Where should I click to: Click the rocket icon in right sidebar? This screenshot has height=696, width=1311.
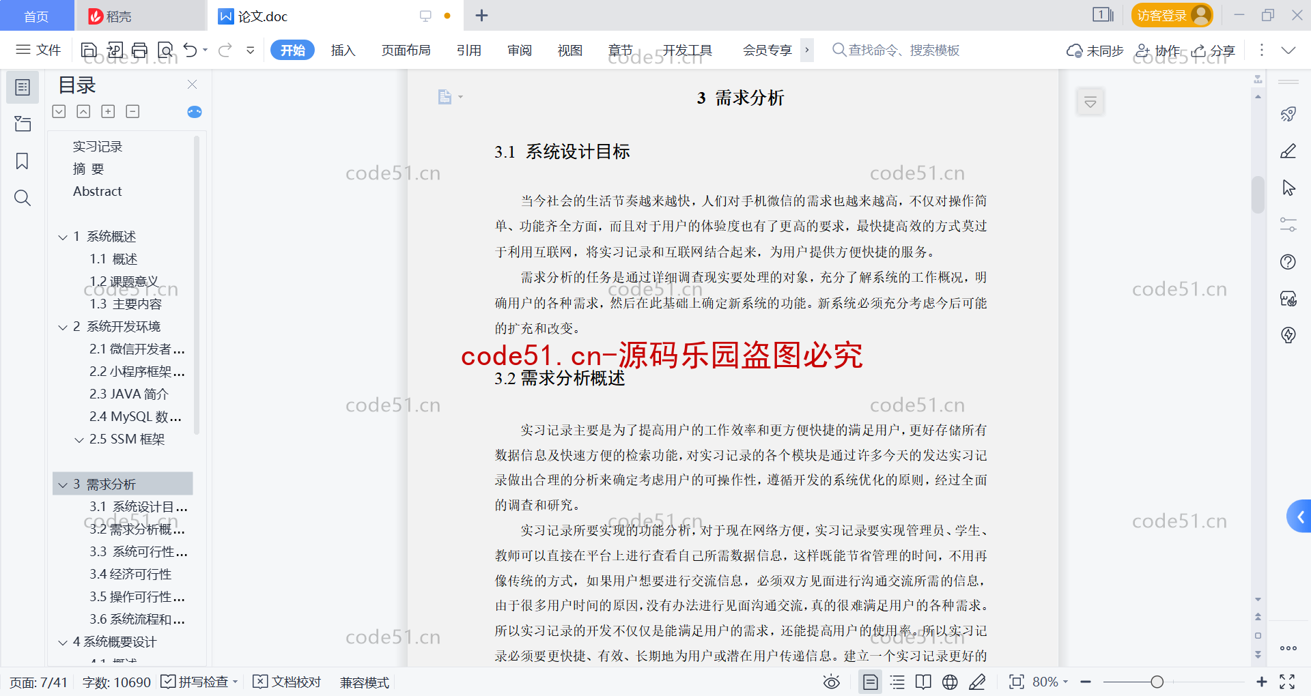pos(1288,114)
